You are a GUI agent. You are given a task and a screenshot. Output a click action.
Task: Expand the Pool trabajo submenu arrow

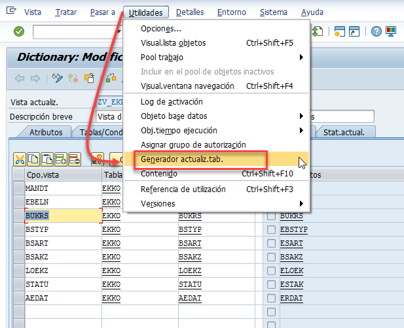click(x=301, y=57)
